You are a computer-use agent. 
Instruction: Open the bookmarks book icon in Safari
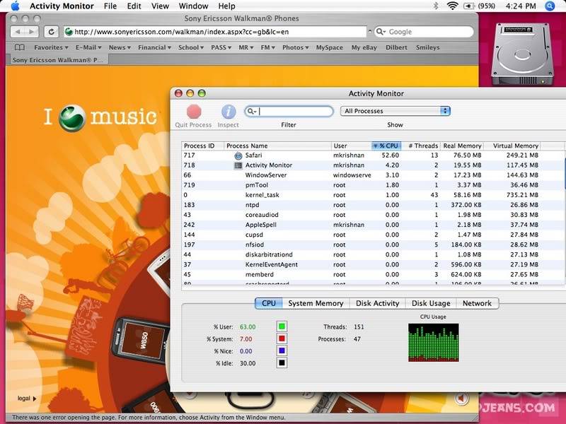(20, 47)
